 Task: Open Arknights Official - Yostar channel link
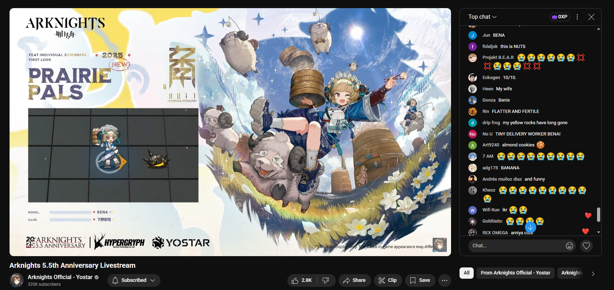(60, 277)
